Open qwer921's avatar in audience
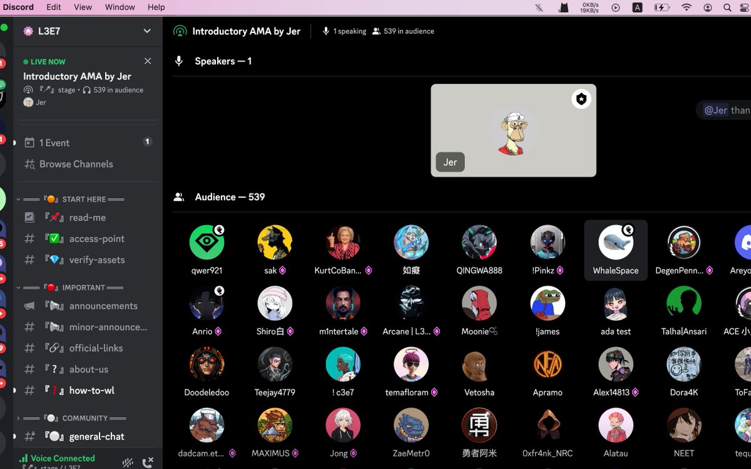Screen dimensions: 751x469 [x=207, y=242]
